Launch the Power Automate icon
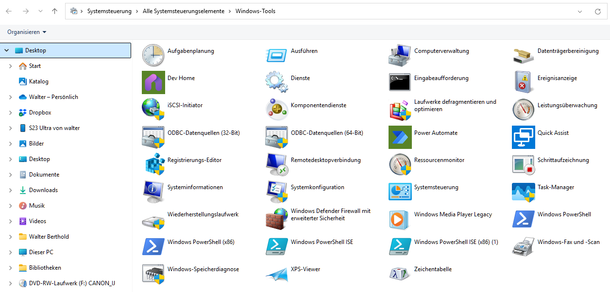This screenshot has height=292, width=610. click(x=400, y=137)
